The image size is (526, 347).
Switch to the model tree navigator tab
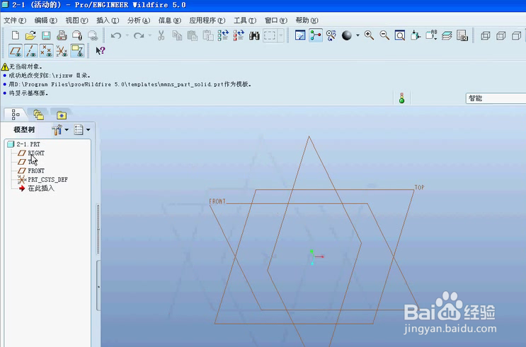coord(16,114)
